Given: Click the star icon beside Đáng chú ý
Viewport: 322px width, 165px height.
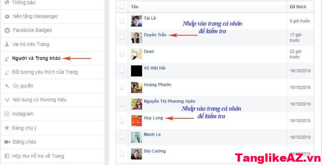Looking at the screenshot, I should click(x=7, y=128).
